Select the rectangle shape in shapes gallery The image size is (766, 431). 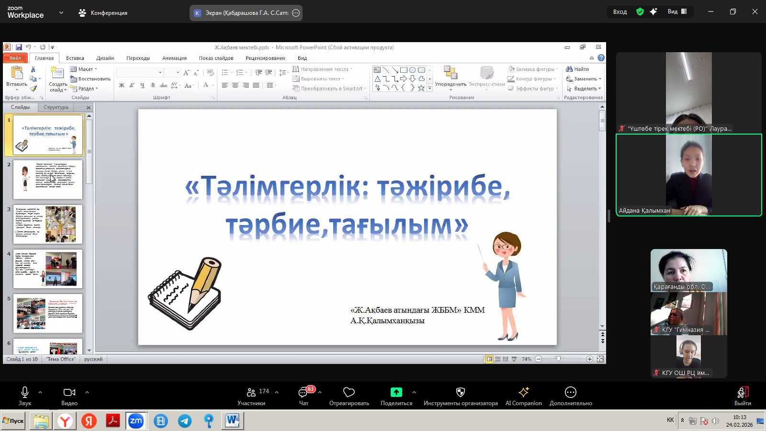coord(404,70)
